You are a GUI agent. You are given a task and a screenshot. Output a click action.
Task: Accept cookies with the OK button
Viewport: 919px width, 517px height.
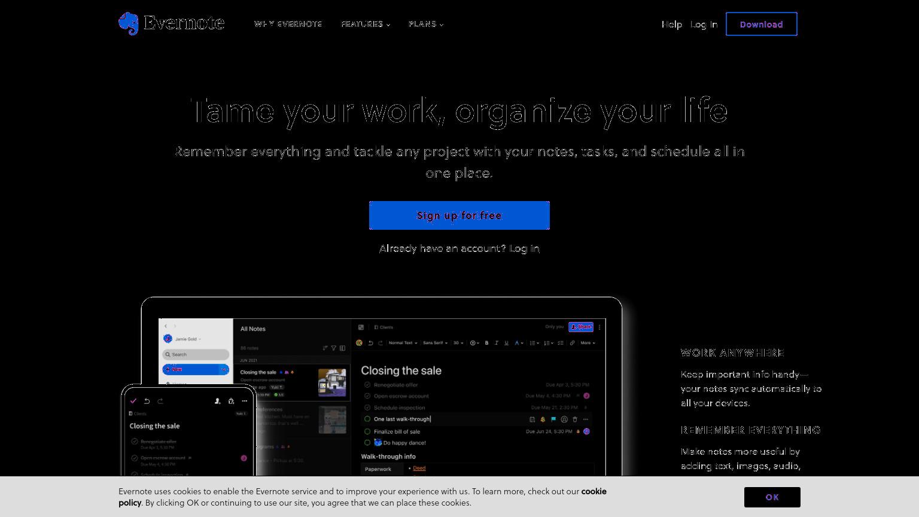(x=772, y=497)
